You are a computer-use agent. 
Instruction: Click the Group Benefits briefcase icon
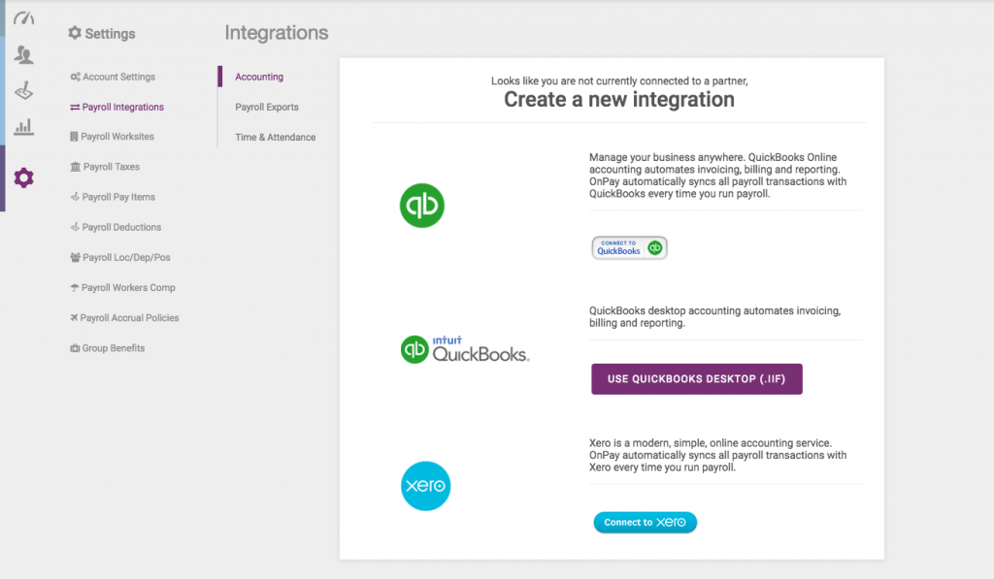(75, 348)
